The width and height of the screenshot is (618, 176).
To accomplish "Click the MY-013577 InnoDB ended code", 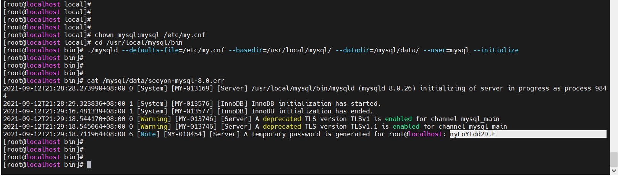I will click(192, 111).
